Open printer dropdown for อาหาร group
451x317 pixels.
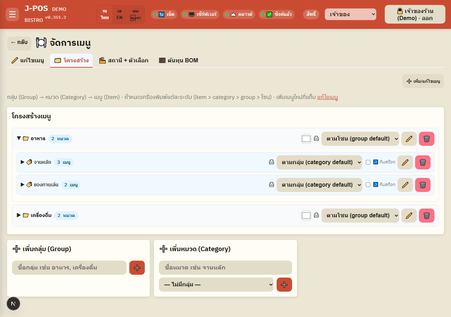coord(360,139)
